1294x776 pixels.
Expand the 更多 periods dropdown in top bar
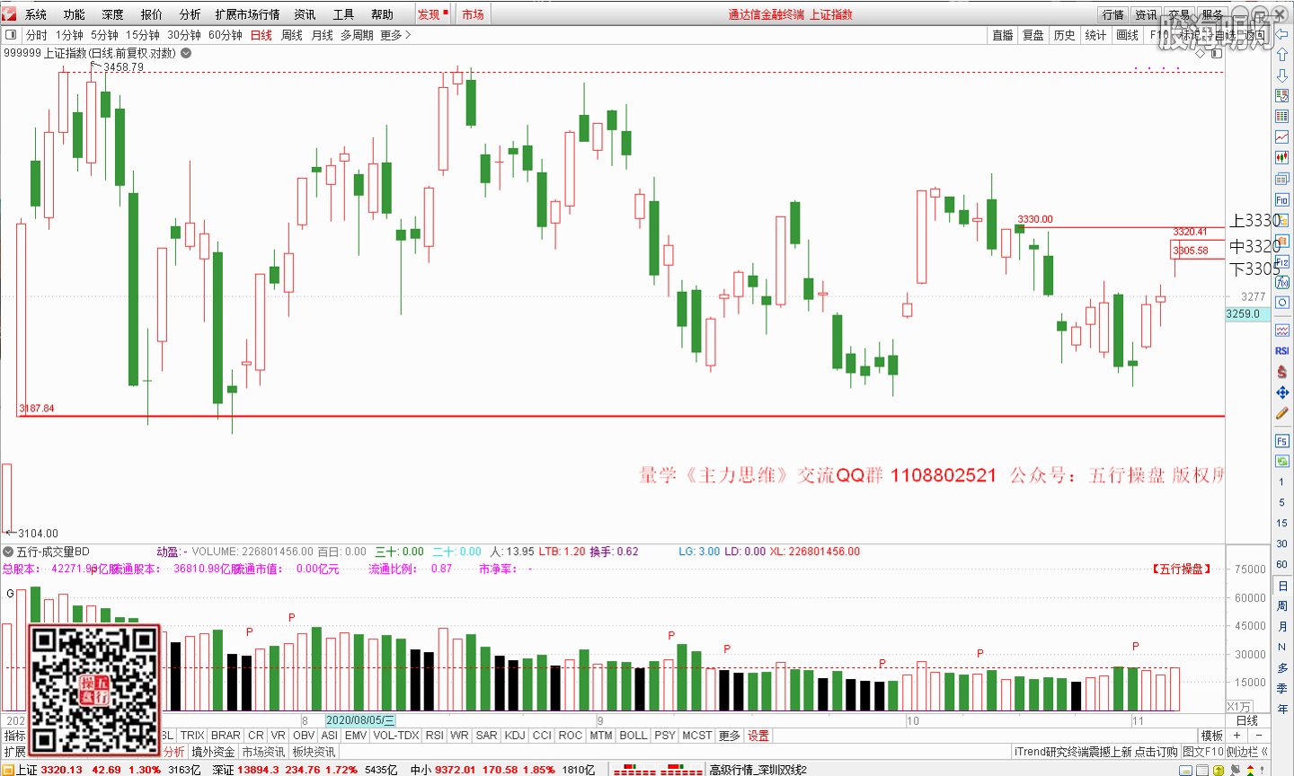pos(395,35)
